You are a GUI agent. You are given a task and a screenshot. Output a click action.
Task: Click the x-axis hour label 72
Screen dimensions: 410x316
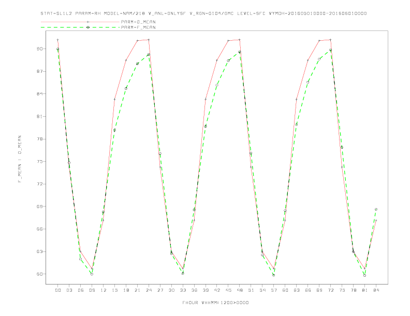click(x=330, y=290)
